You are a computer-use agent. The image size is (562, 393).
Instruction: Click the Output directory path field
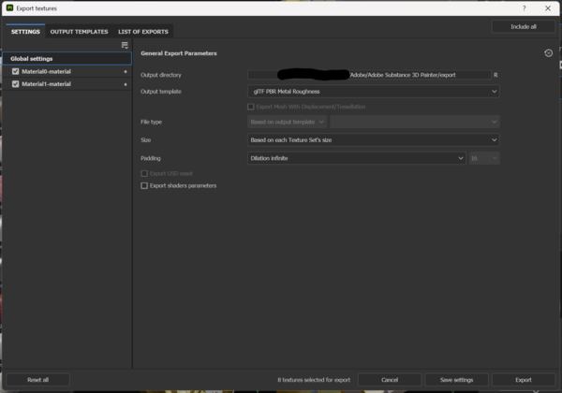369,74
